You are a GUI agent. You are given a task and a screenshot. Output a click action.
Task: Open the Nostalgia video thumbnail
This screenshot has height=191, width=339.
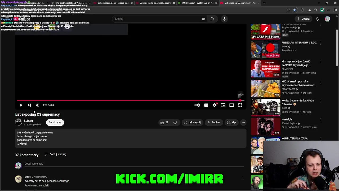[x=265, y=127]
